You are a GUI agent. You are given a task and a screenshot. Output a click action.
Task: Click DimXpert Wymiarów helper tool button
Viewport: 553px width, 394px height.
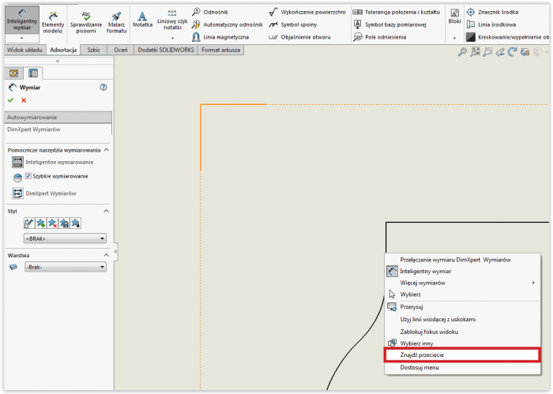click(17, 193)
